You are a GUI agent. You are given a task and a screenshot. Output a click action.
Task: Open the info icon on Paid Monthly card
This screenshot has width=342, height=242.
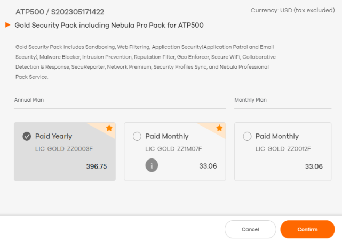coord(152,165)
